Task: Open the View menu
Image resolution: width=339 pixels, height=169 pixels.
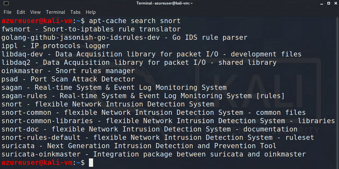Action: [35, 12]
